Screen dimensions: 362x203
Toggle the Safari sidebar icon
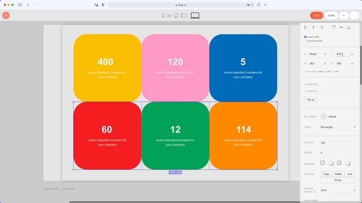pos(20,5)
